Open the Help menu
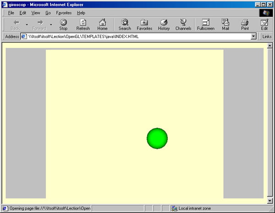The image size is (275, 213). pos(81,13)
